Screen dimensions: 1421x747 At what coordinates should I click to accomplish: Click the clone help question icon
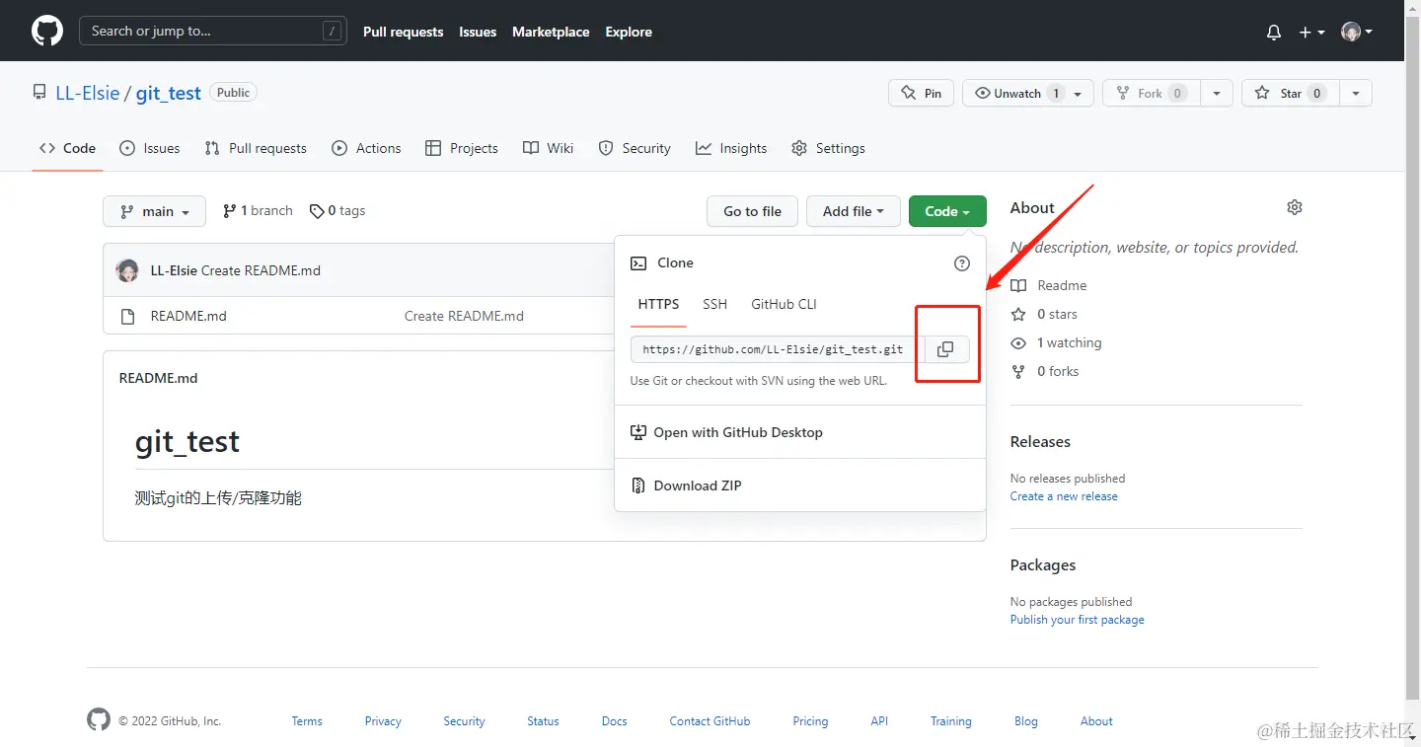pos(962,263)
